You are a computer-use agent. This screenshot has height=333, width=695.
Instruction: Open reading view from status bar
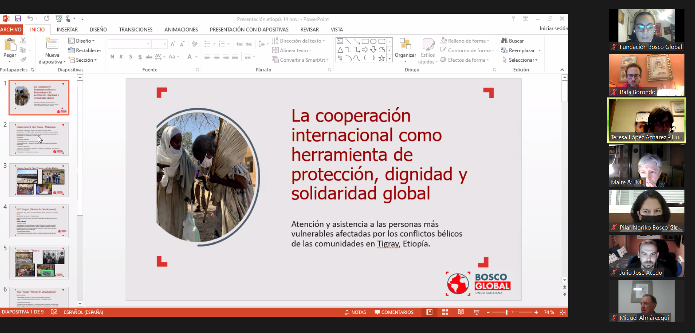(x=460, y=312)
